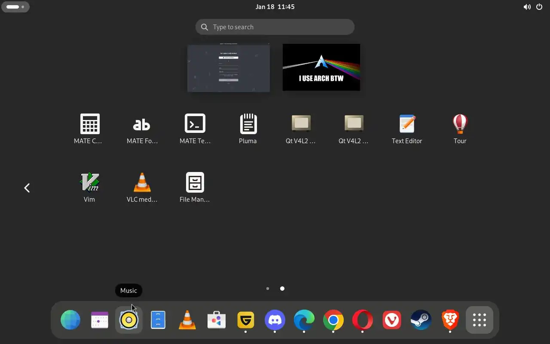Open the I USE ARCH BTW window thumbnail
550x344 pixels.
point(321,68)
